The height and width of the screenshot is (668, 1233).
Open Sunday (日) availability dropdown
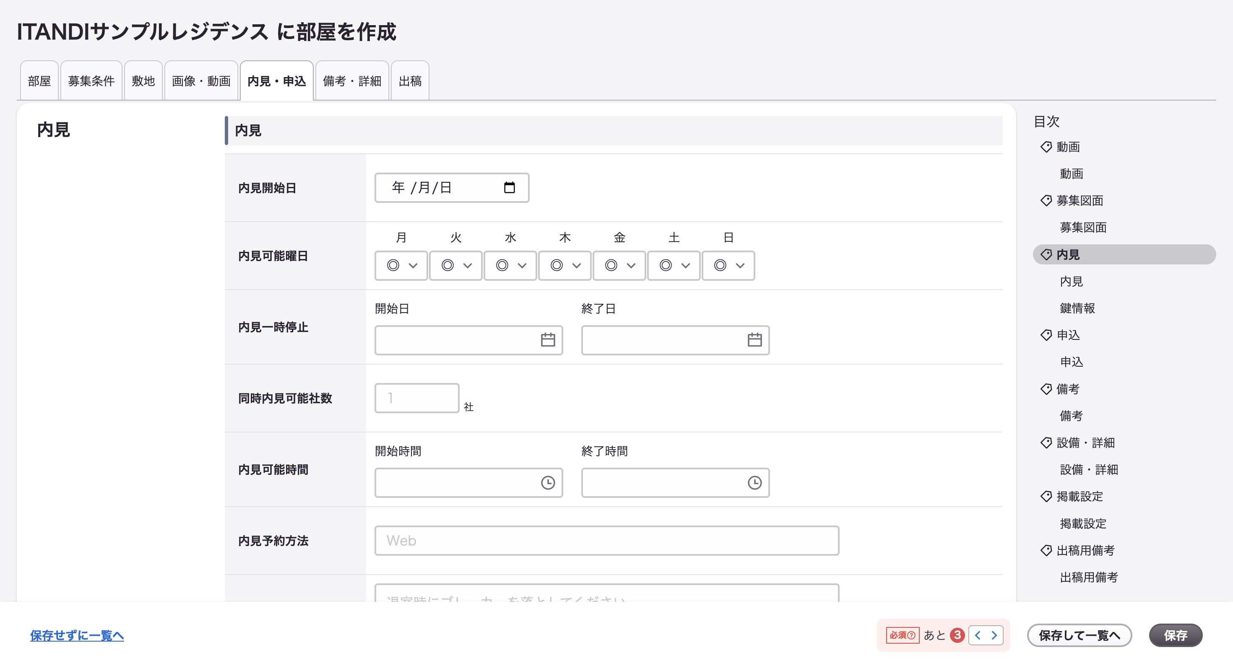[x=728, y=265]
